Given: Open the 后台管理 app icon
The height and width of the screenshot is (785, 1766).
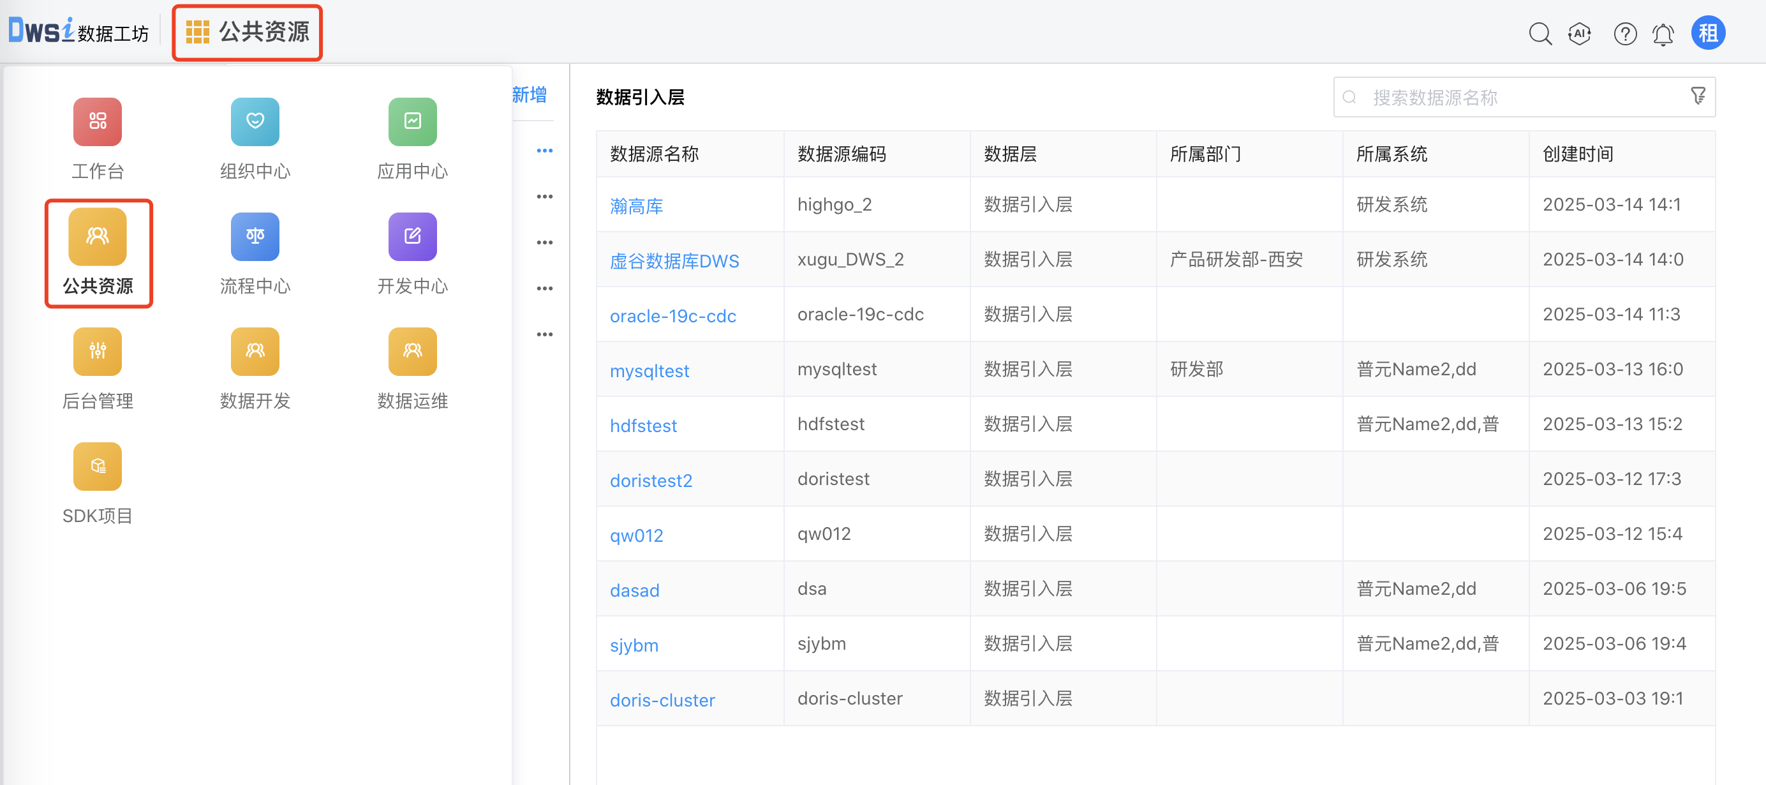Looking at the screenshot, I should pos(97,352).
